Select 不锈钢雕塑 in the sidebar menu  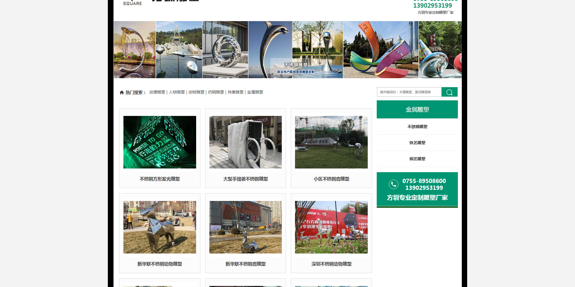417,127
